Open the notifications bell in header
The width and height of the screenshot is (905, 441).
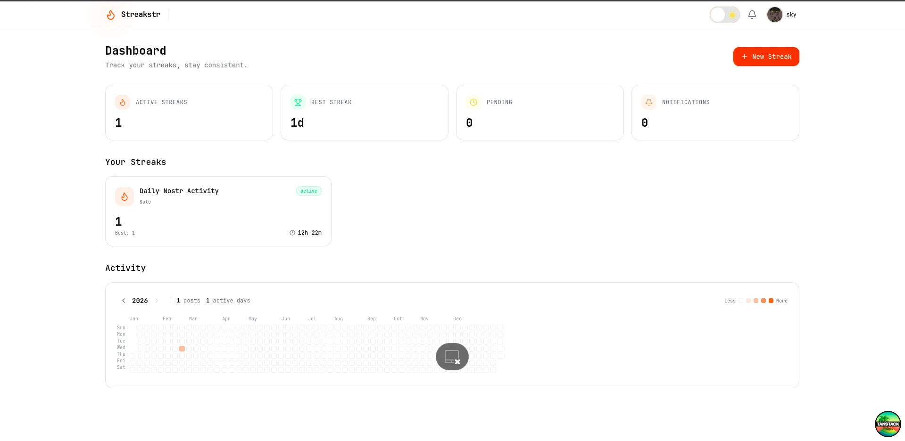pos(752,15)
